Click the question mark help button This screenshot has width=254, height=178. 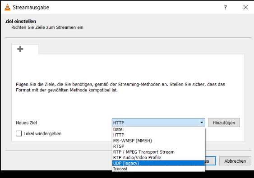(225, 7)
